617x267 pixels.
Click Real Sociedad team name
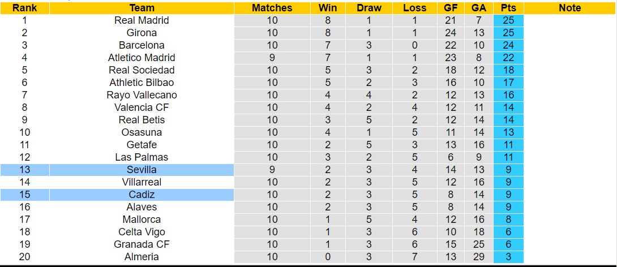(142, 70)
